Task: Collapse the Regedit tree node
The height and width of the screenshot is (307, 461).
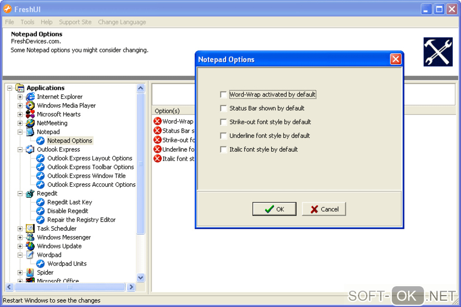Action: (x=20, y=193)
